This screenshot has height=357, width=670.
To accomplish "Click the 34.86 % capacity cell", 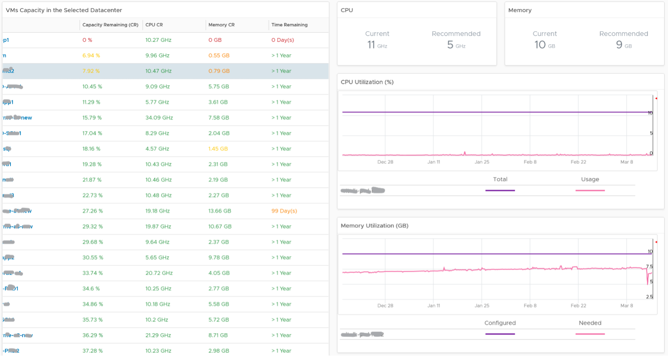I will click(93, 304).
